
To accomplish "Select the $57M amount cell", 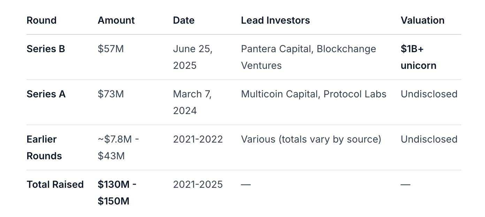I will (x=111, y=49).
